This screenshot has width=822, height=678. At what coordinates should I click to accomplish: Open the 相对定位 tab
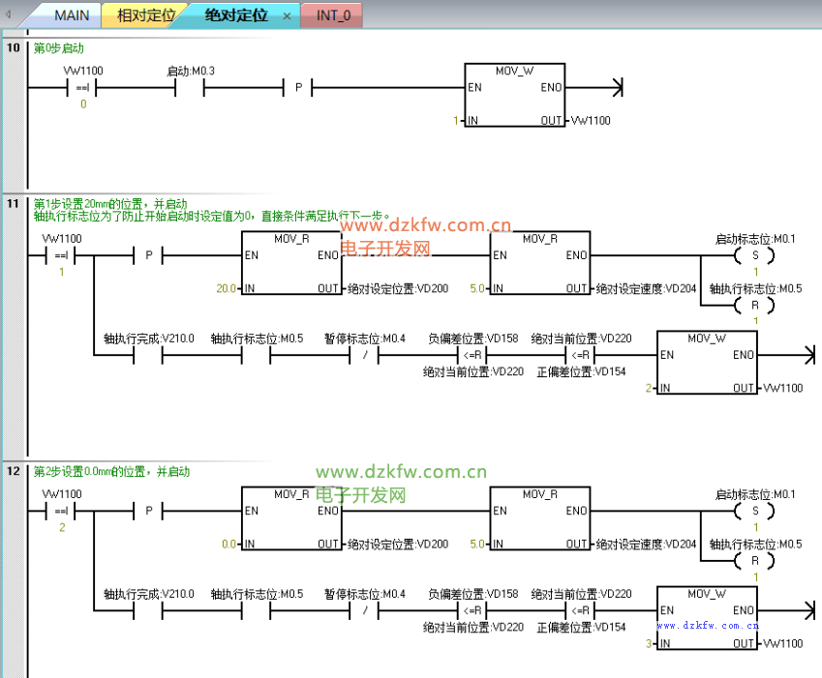[146, 15]
